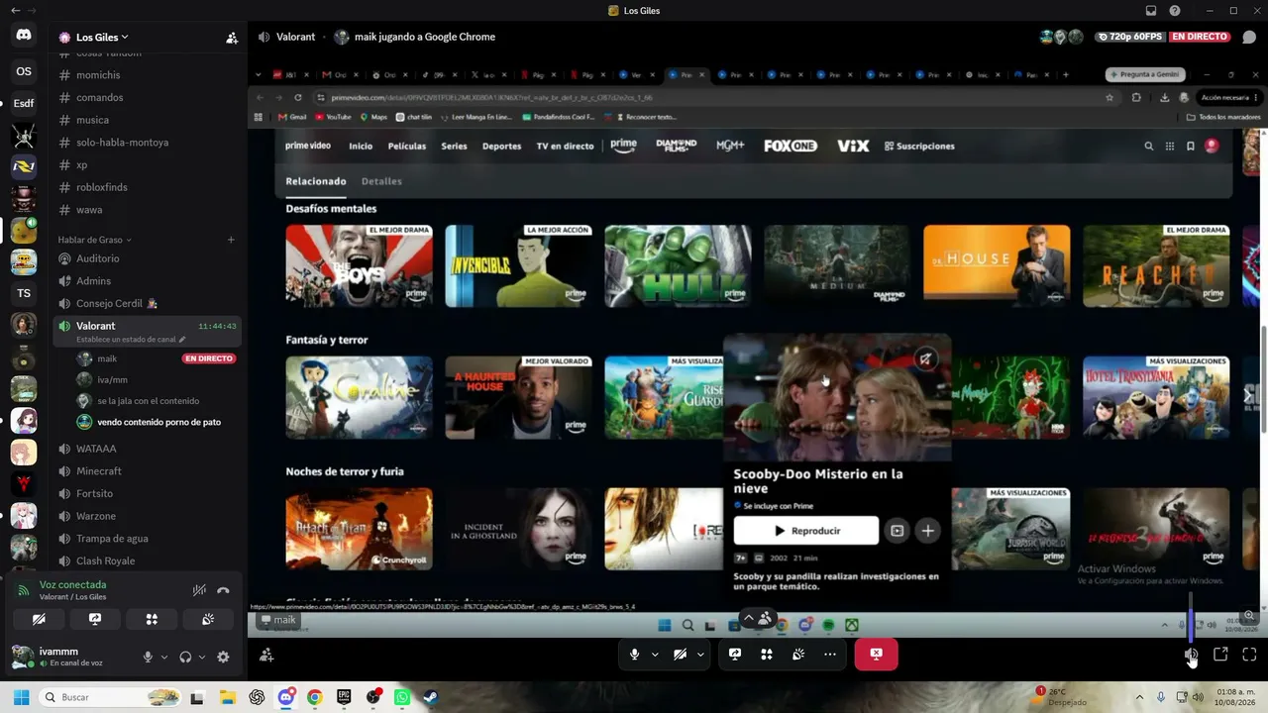This screenshot has height=713, width=1268.
Task: Toggle noise suppression in Voz conectada panel
Action: point(199,590)
